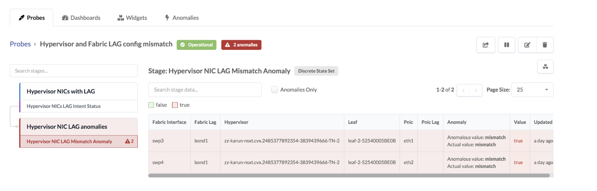Click the export probe icon button
The height and width of the screenshot is (191, 597).
[x=485, y=45]
